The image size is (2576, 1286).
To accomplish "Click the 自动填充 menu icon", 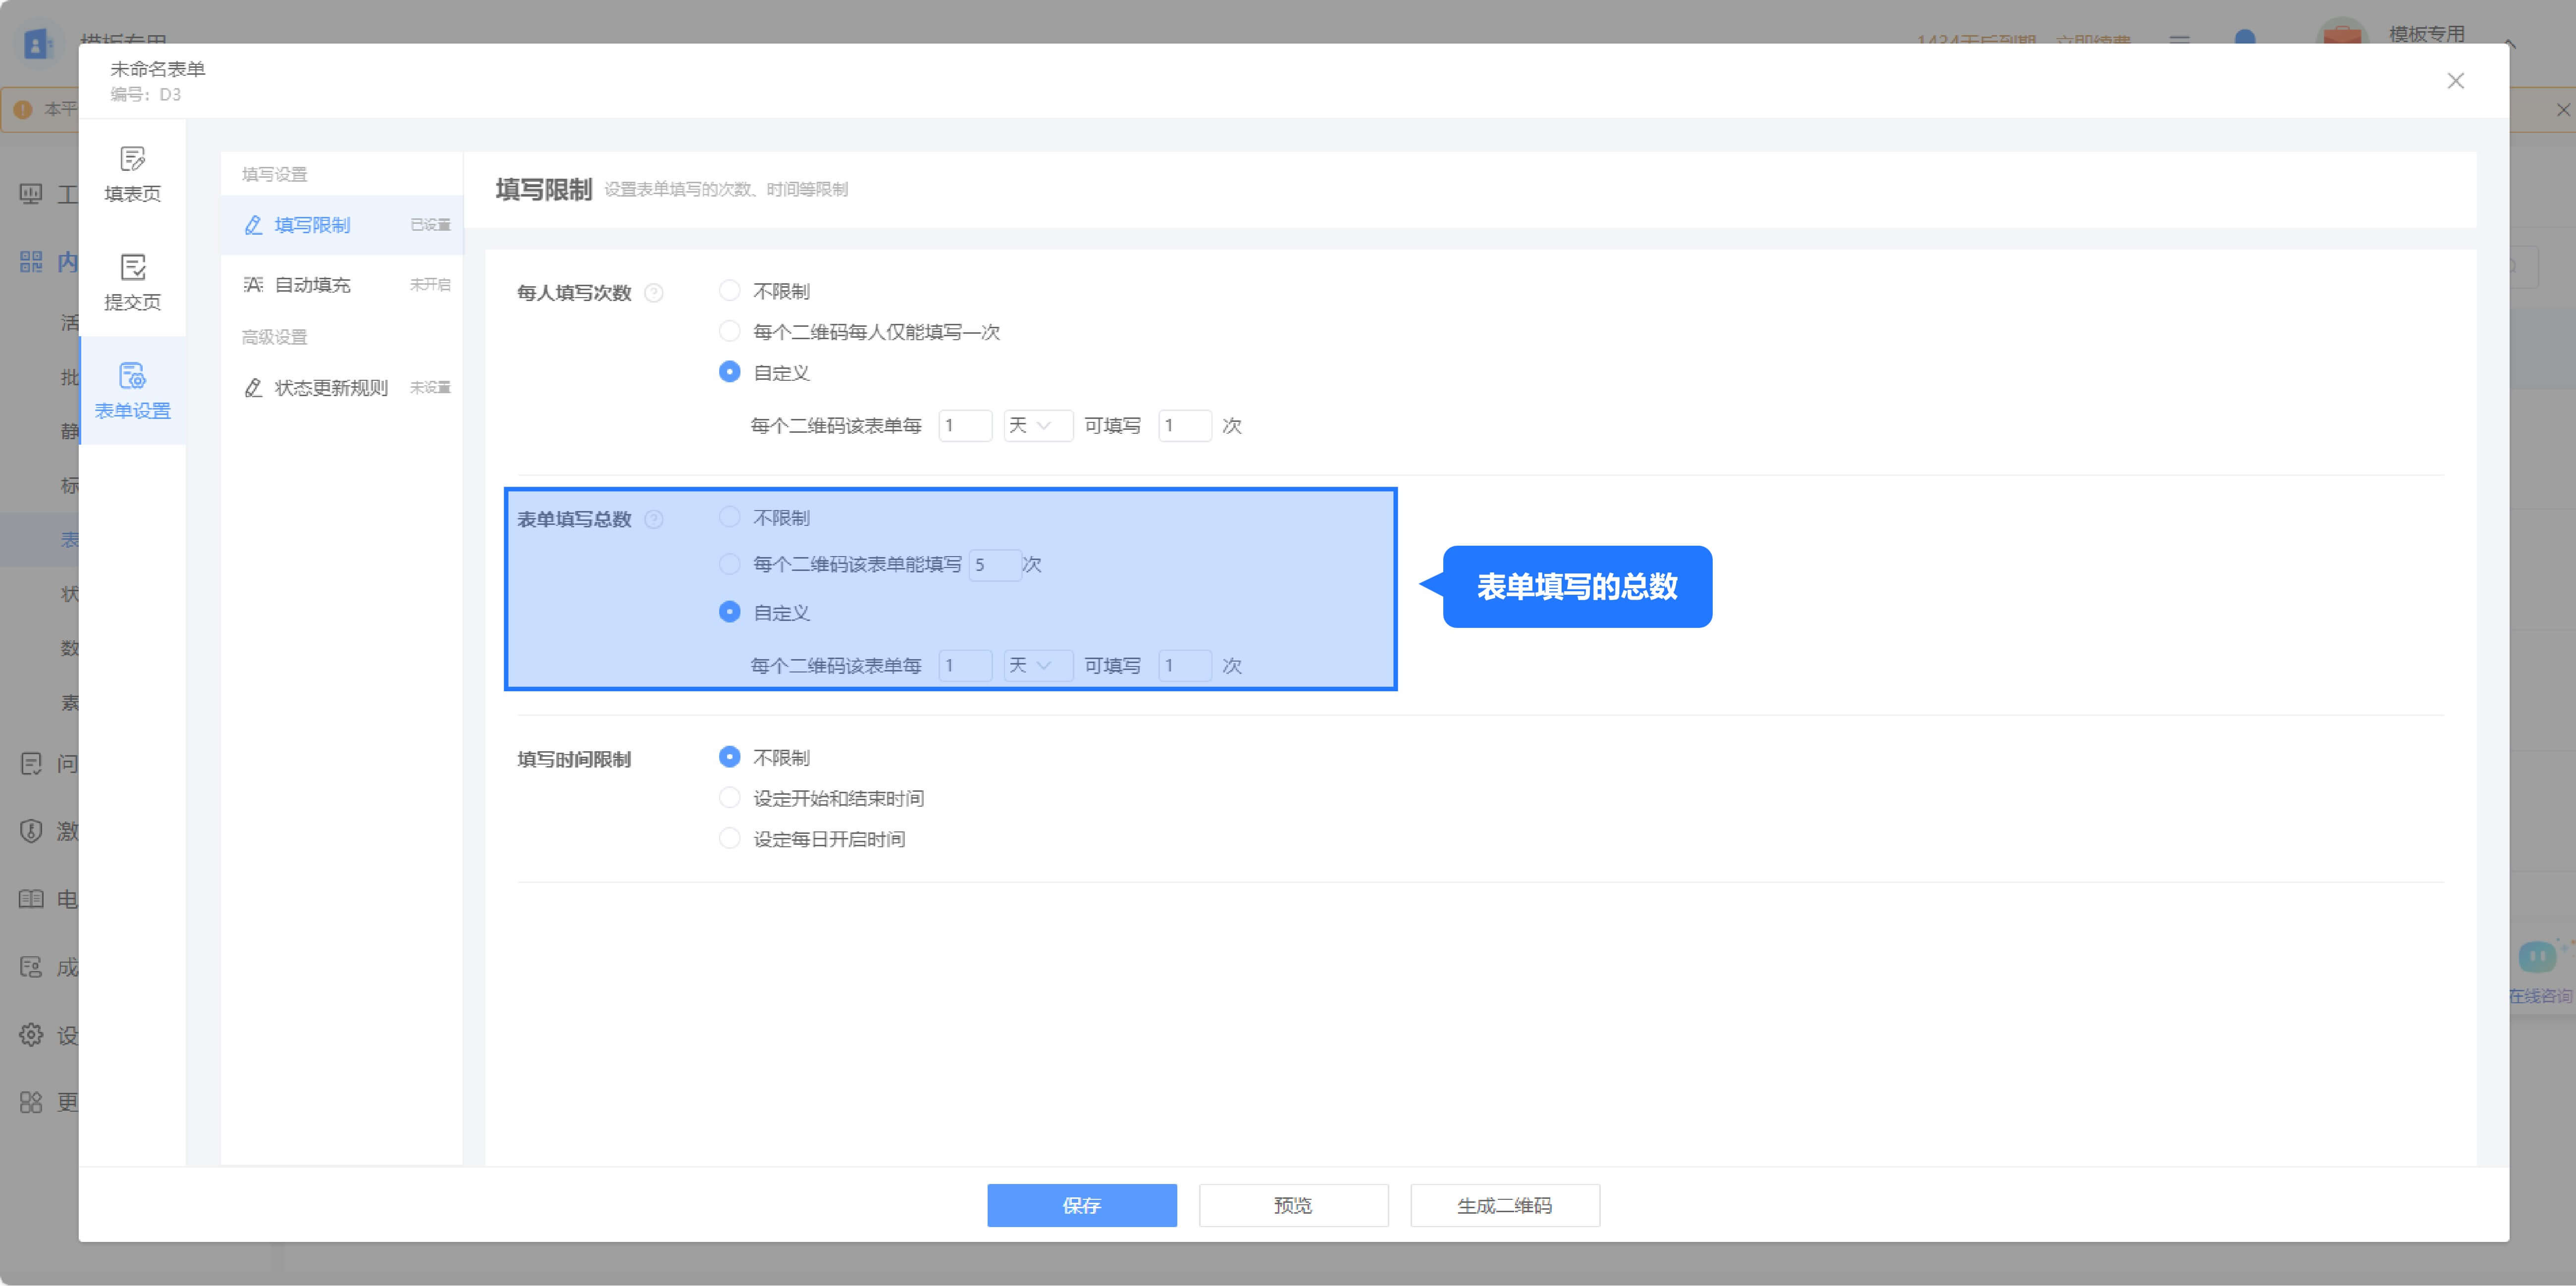I will coord(254,285).
